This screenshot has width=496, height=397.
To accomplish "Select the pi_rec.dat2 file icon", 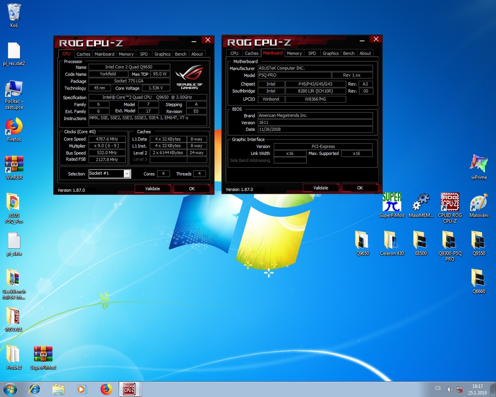I will [x=14, y=54].
